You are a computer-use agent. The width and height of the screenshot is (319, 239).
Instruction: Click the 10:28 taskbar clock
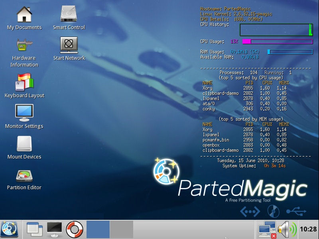(308, 229)
